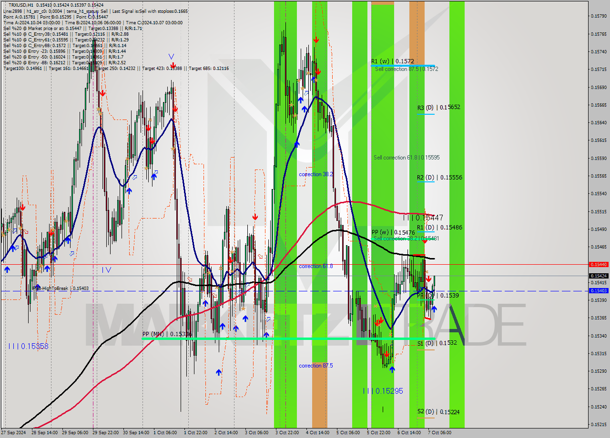Viewport: 610px width, 438px height.
Task: Click the 0.15790 price axis value
Action: (598, 16)
